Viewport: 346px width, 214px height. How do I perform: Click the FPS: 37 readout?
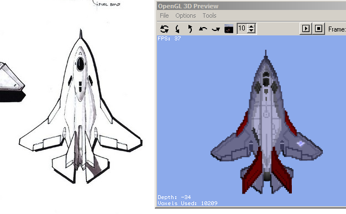click(x=169, y=39)
